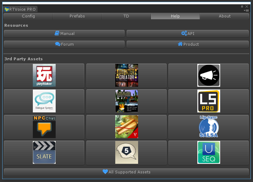Open the LS PRO LipSync asset
This screenshot has height=182, width=253.
tap(208, 101)
